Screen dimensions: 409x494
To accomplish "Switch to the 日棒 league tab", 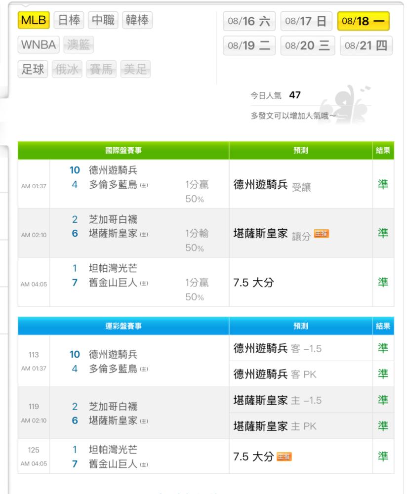I will (69, 20).
